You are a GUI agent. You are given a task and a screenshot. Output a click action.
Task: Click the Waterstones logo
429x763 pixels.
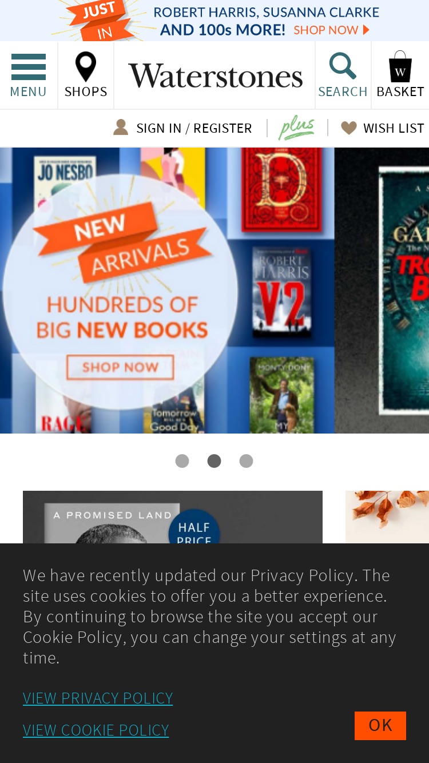coord(216,76)
